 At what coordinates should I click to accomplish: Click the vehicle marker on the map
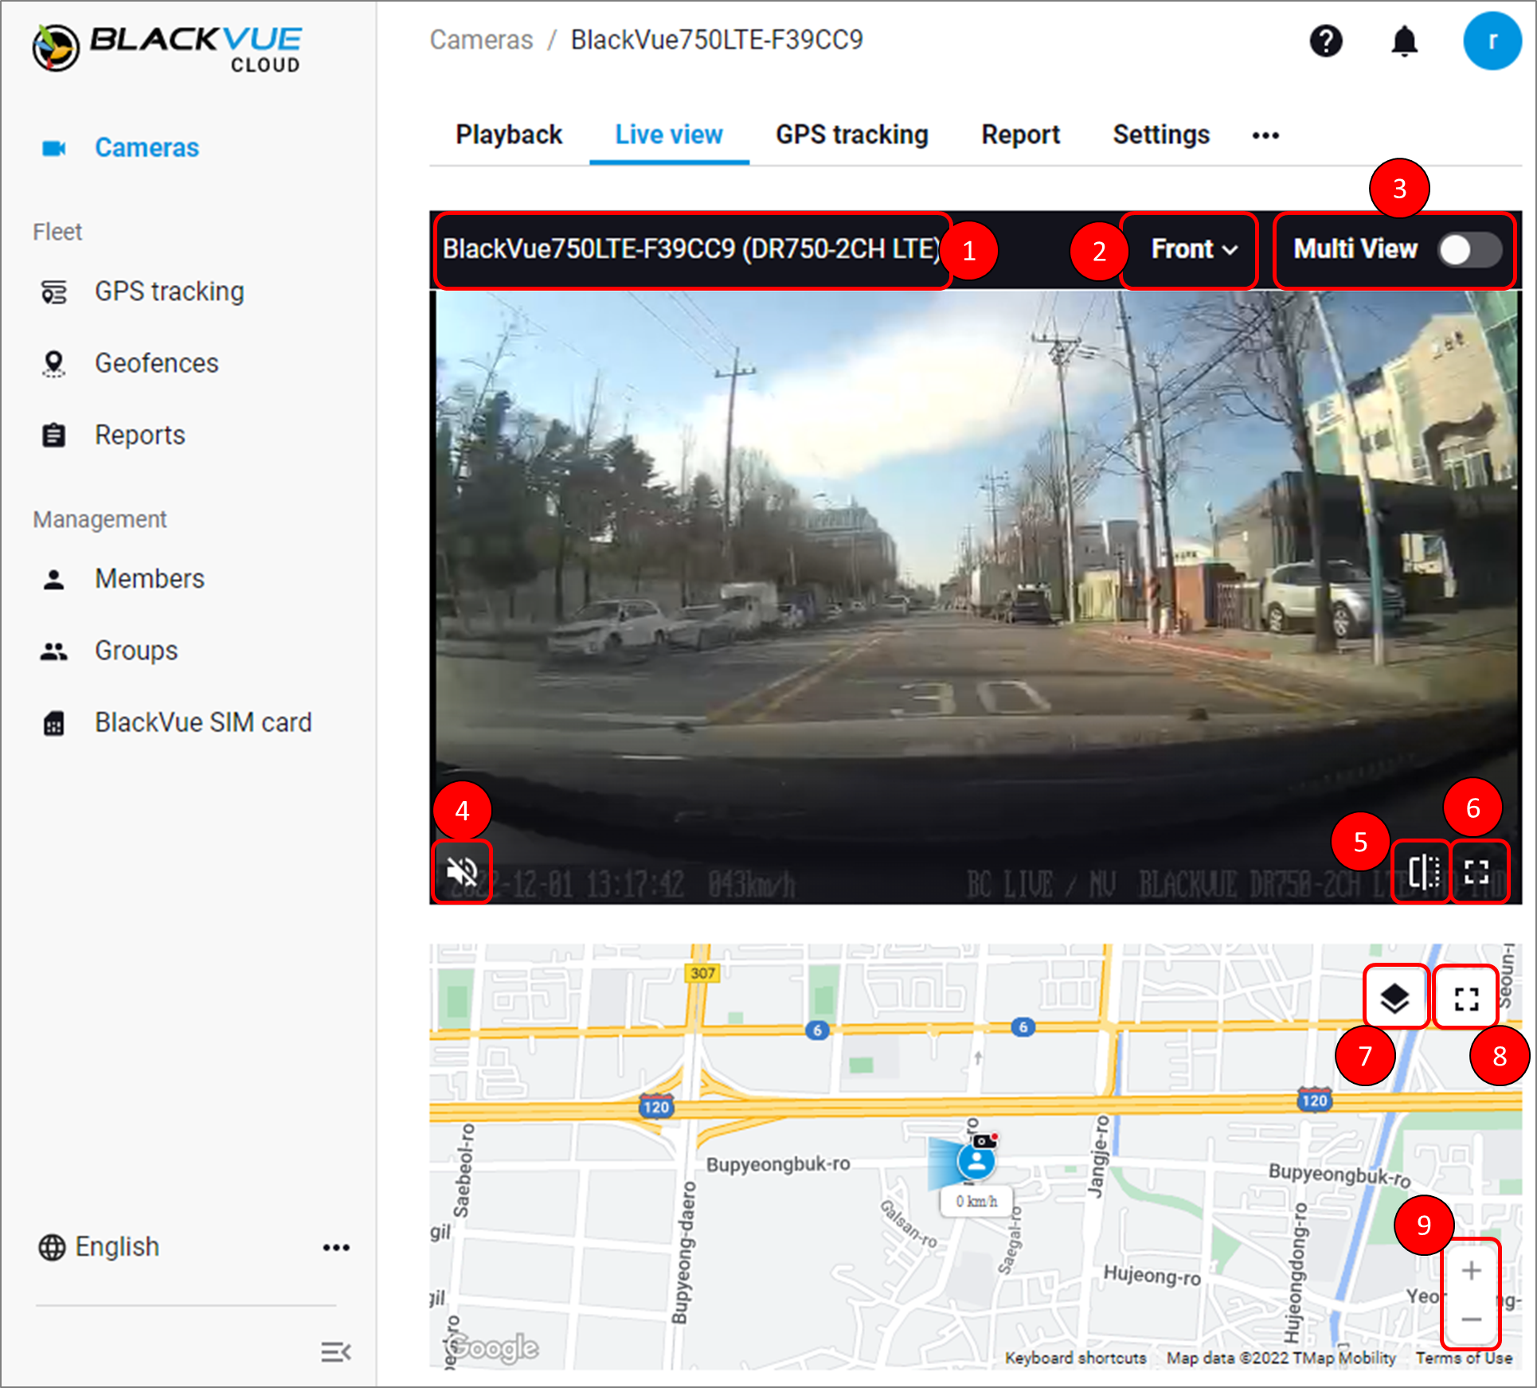pyautogui.click(x=976, y=1161)
